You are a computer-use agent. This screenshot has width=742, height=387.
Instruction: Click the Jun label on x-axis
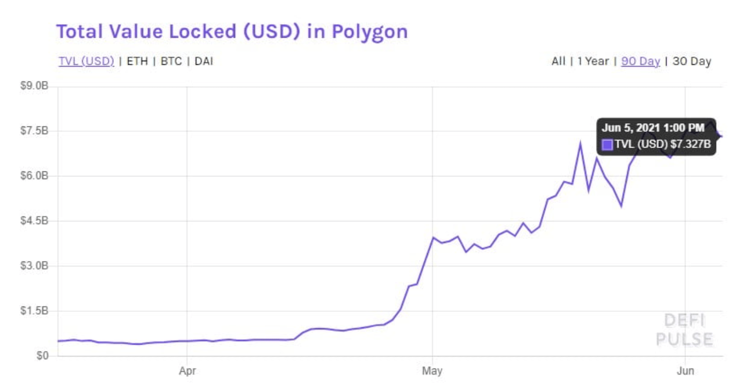click(685, 370)
